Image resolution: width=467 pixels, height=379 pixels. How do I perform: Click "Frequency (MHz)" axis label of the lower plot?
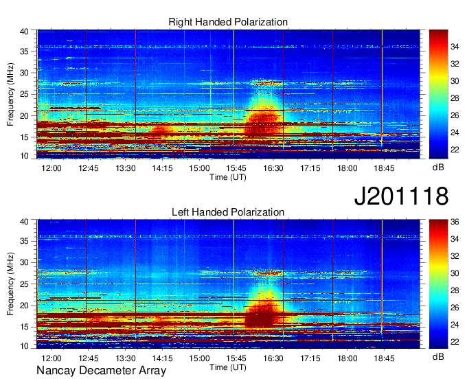10,284
